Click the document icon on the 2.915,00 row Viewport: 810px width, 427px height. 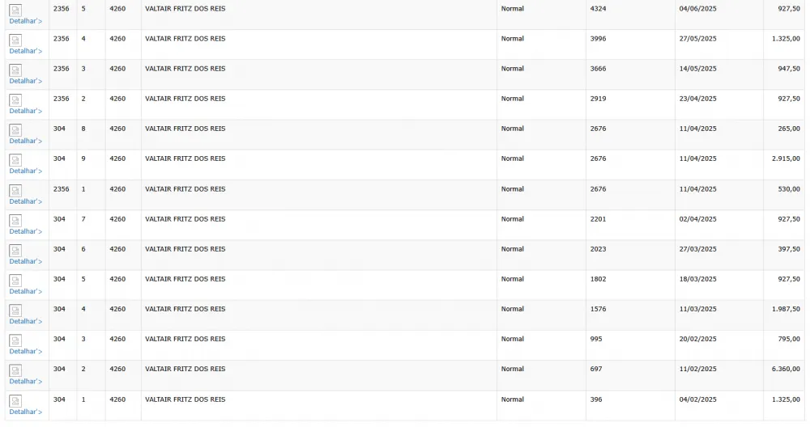15,160
